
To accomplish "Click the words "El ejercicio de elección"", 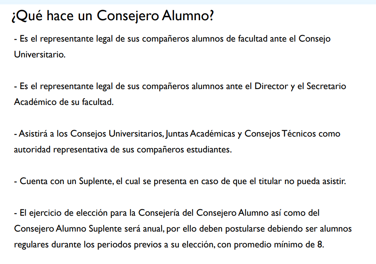I will (x=56, y=213).
